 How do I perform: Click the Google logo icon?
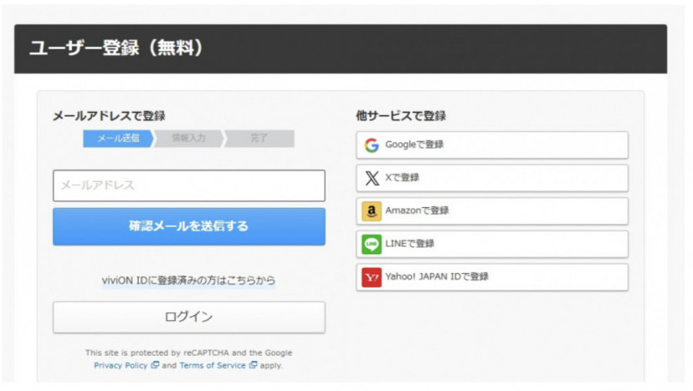[372, 145]
